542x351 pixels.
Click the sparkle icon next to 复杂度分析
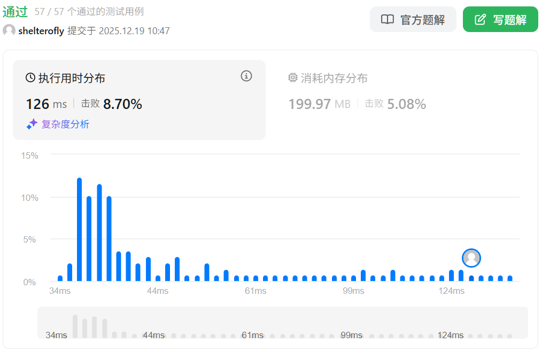(x=32, y=124)
